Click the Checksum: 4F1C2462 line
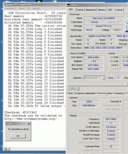Image resolution: width=128 pixels, height=154 pixels. 21,112
